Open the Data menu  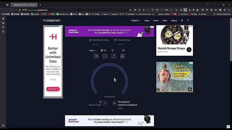(165, 21)
